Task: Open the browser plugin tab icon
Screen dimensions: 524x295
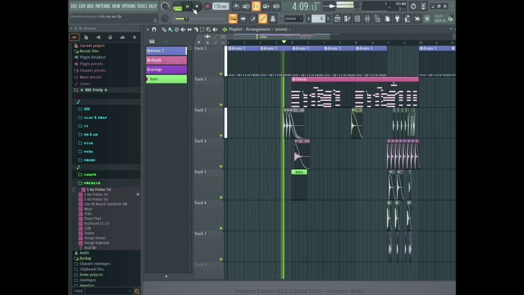Action: pyautogui.click(x=98, y=37)
